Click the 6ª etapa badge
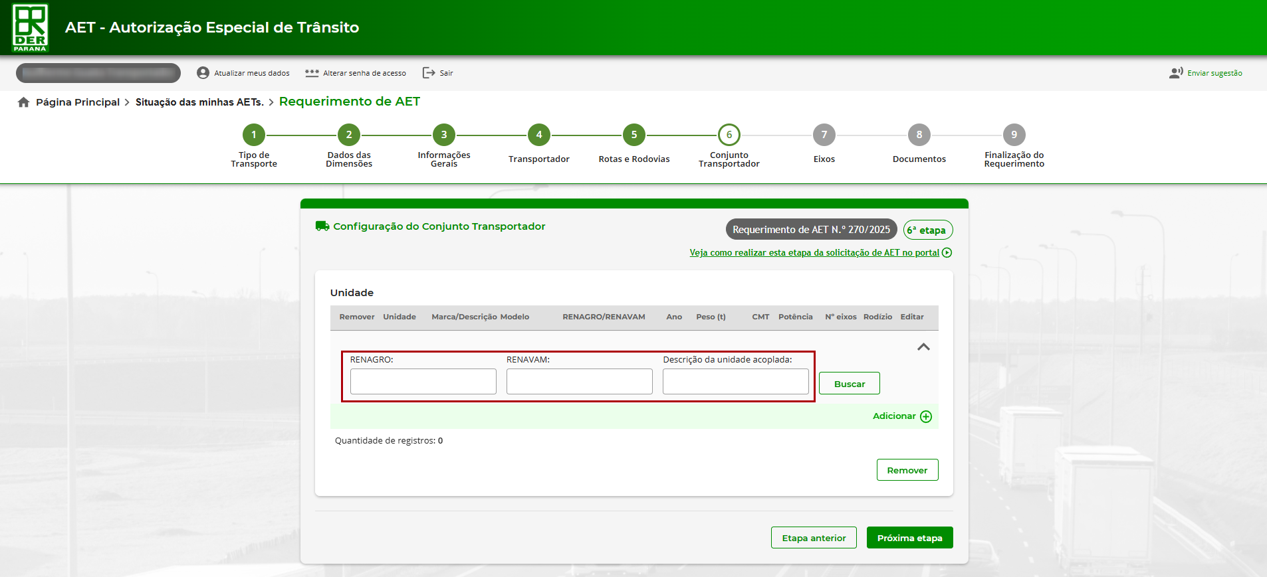This screenshot has height=577, width=1267. click(x=928, y=230)
